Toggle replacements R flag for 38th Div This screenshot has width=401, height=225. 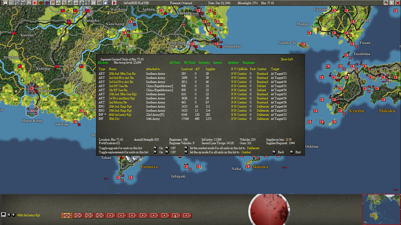pos(232,119)
